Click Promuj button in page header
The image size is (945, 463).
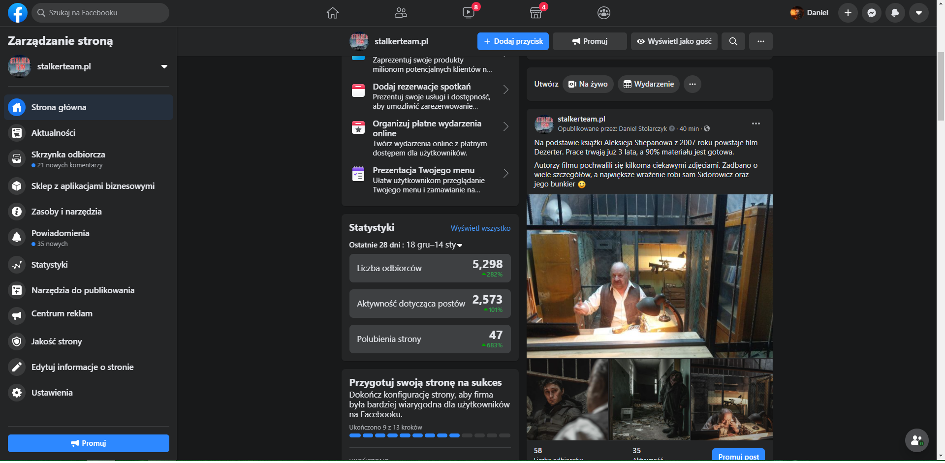point(590,41)
